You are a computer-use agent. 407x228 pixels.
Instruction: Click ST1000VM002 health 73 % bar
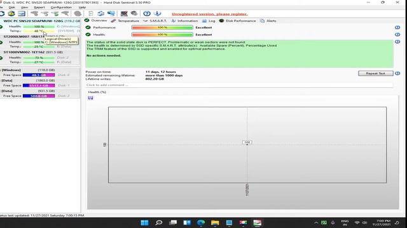[x=39, y=58]
